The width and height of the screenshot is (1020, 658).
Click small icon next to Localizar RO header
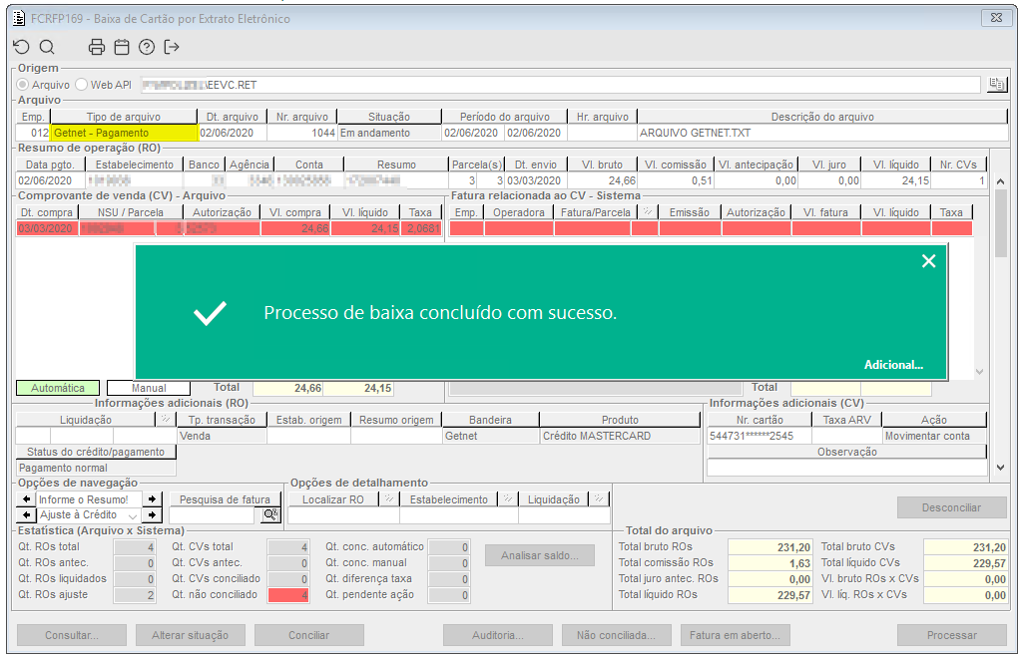point(389,498)
